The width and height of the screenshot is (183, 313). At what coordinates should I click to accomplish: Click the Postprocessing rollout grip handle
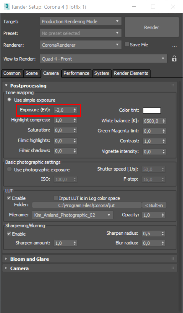click(x=173, y=85)
